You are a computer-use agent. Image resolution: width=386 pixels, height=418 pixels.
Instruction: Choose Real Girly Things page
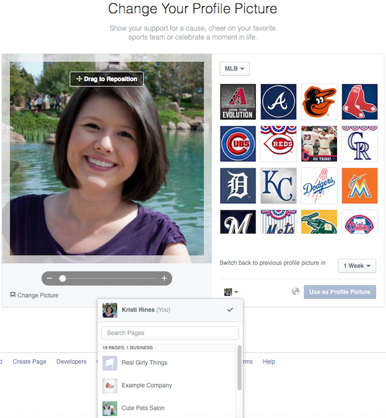point(167,363)
